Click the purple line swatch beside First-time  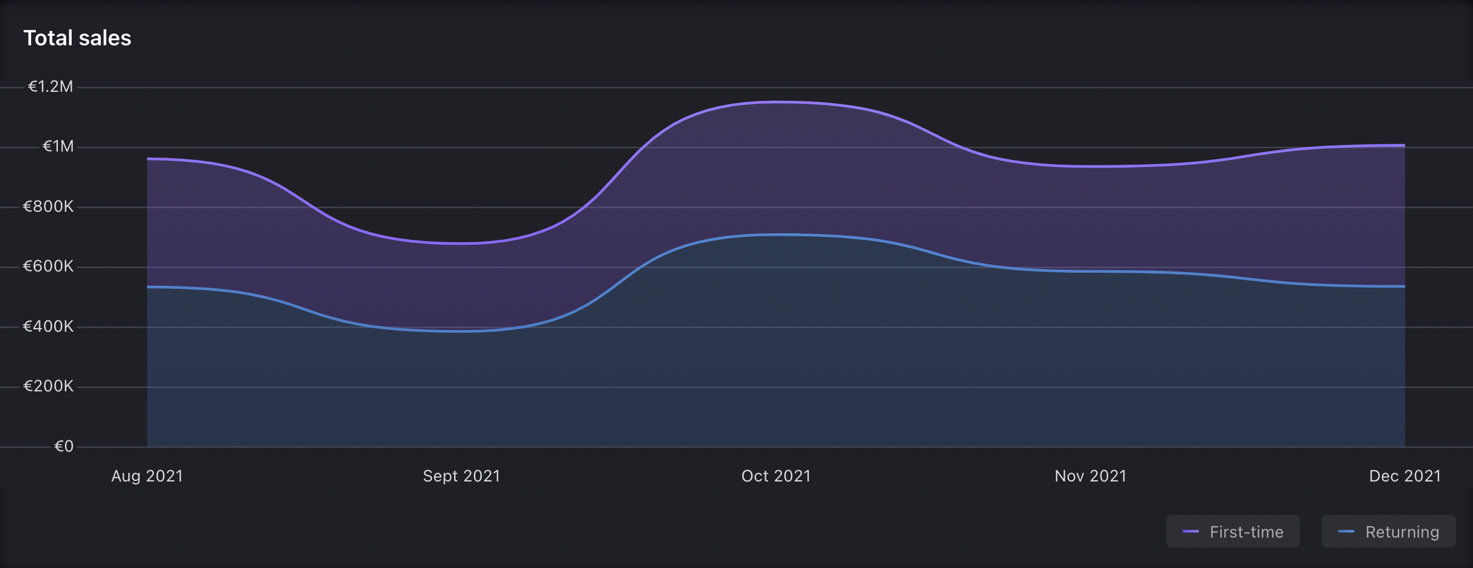coord(1191,532)
